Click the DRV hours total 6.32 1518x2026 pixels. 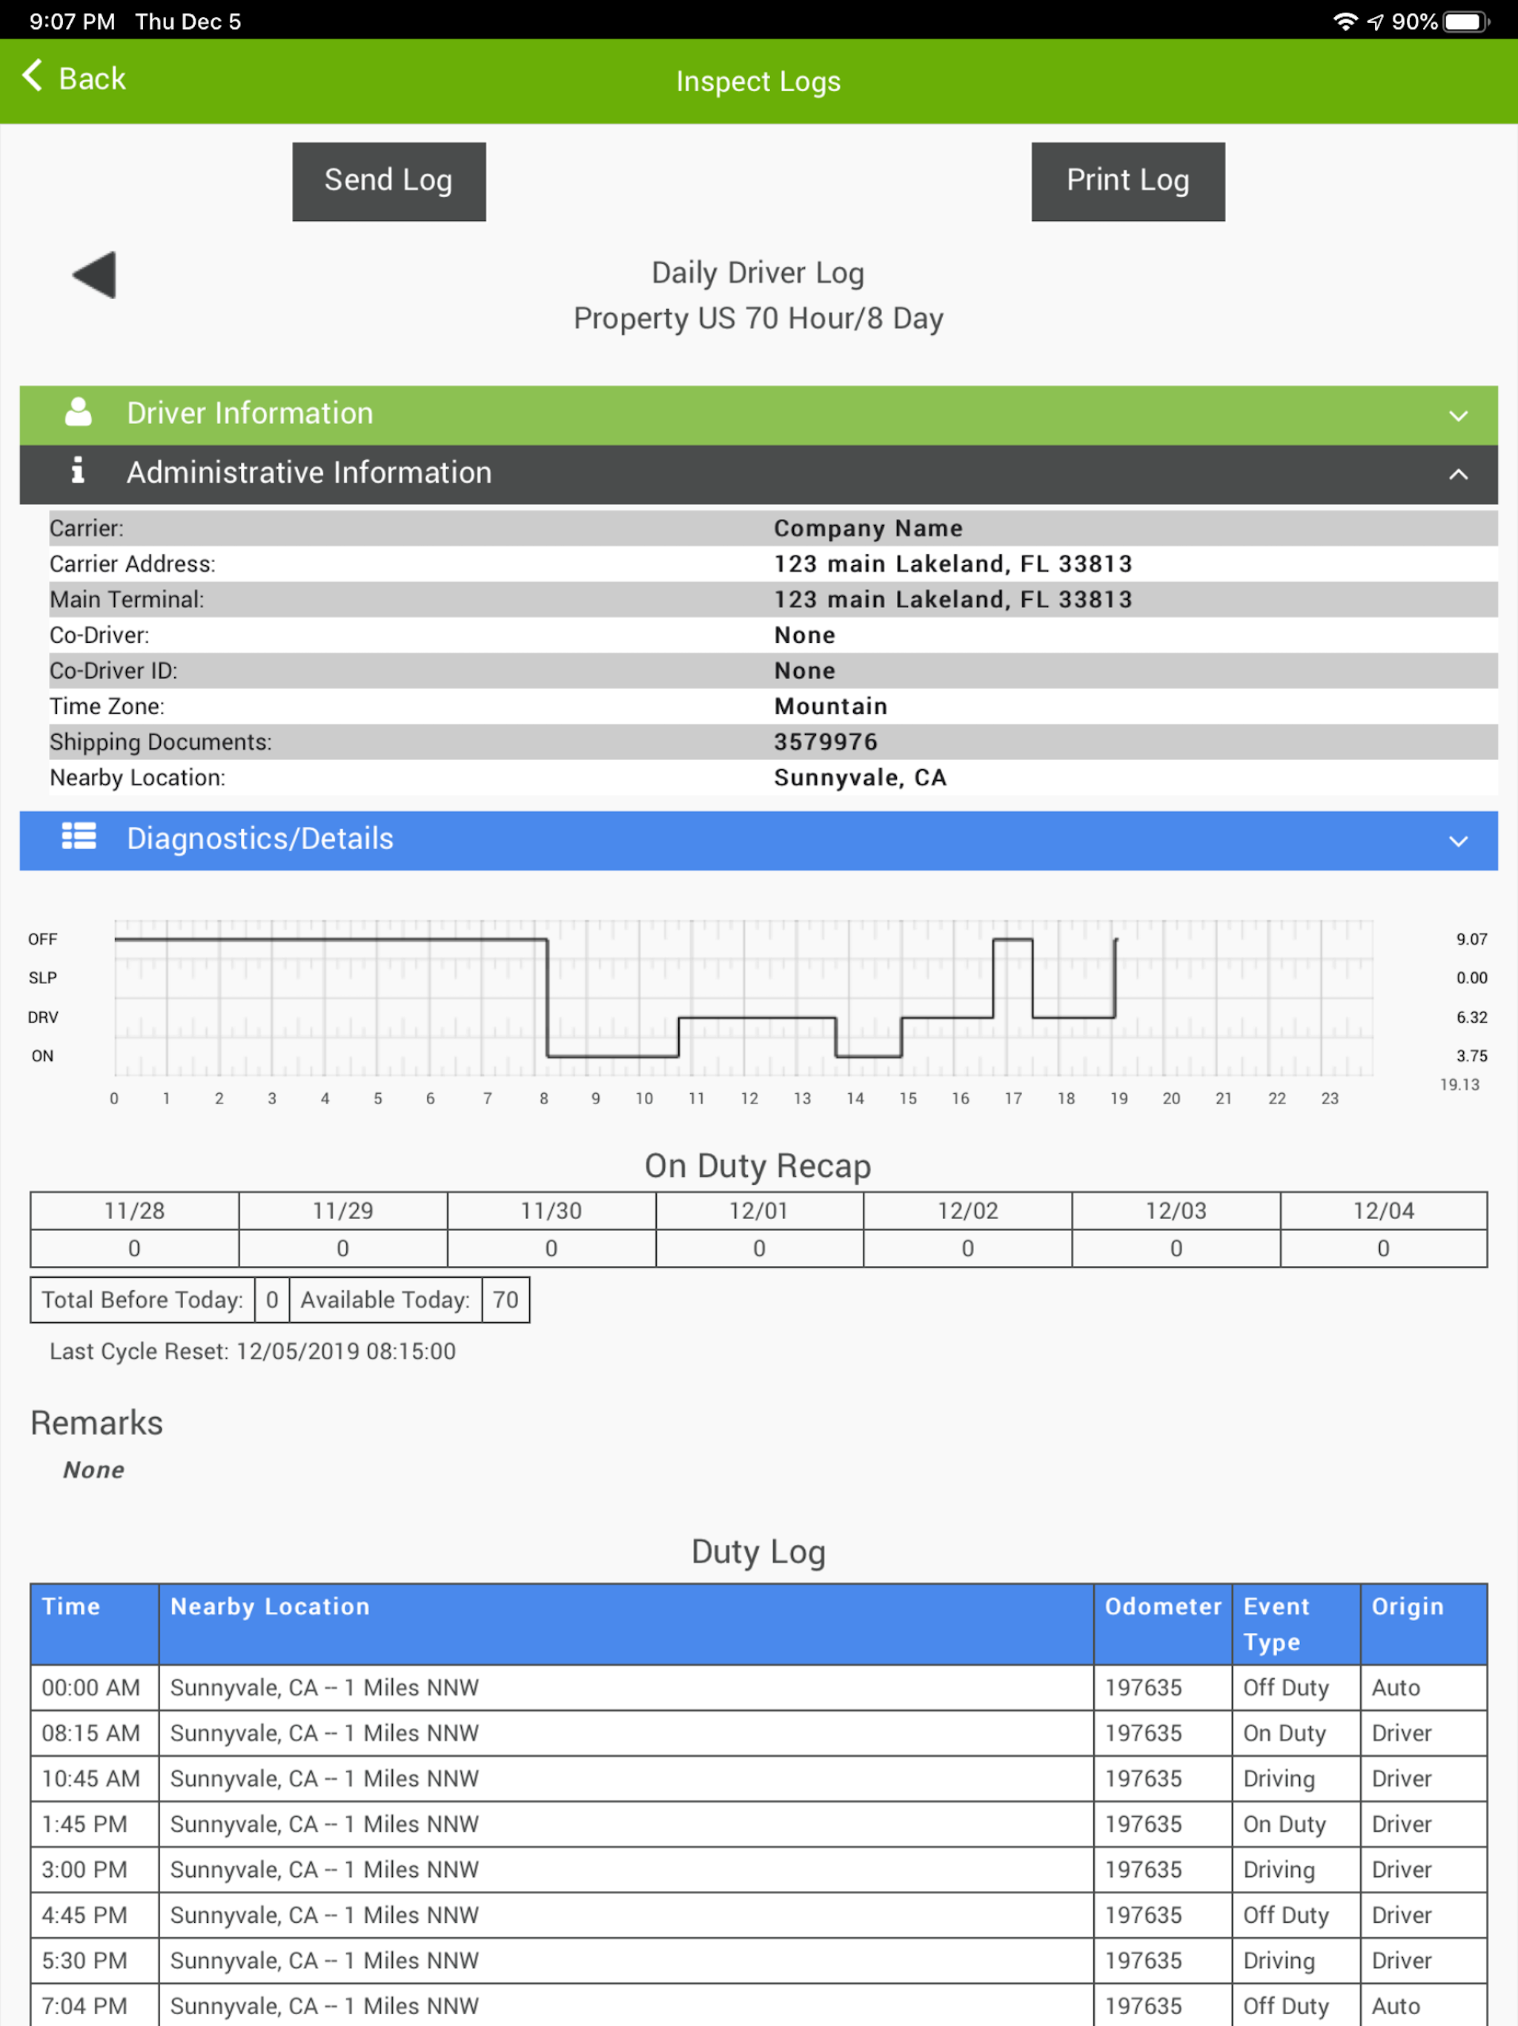[x=1471, y=1017]
